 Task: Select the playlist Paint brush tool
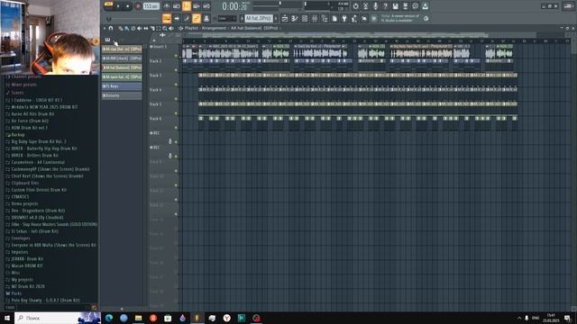pos(126,28)
